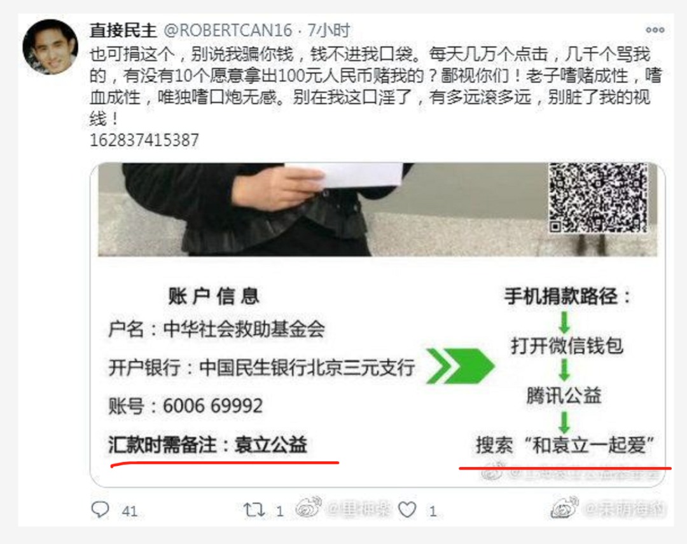Click the 打开微信钱包 step text
Image resolution: width=687 pixels, height=544 pixels.
pyautogui.click(x=567, y=346)
